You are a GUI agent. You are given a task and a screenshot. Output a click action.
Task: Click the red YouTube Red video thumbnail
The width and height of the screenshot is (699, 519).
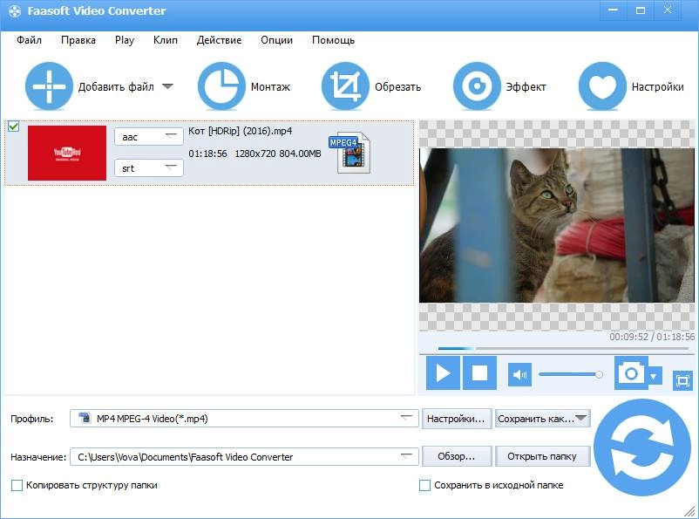pos(67,153)
